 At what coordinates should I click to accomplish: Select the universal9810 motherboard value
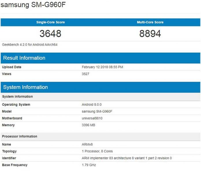pyautogui.click(x=92, y=118)
